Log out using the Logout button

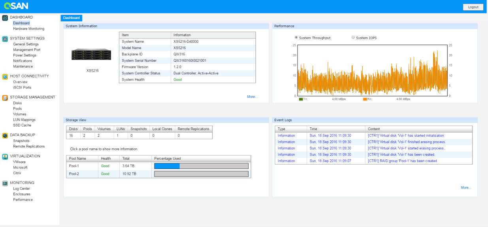473,7
